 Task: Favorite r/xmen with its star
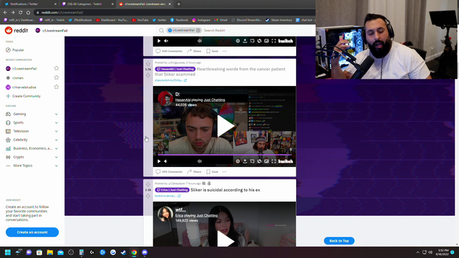point(56,77)
